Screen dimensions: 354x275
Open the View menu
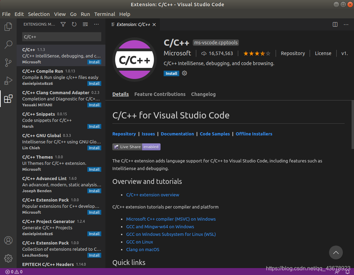pyautogui.click(x=60, y=14)
